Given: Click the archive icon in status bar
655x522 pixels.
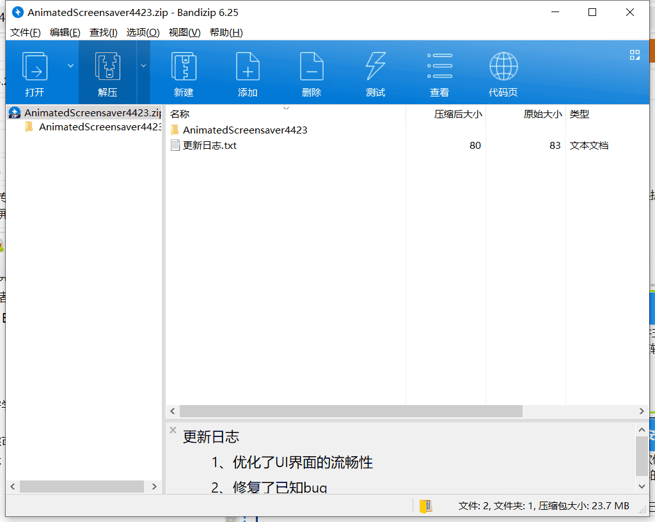Looking at the screenshot, I should pos(425,506).
